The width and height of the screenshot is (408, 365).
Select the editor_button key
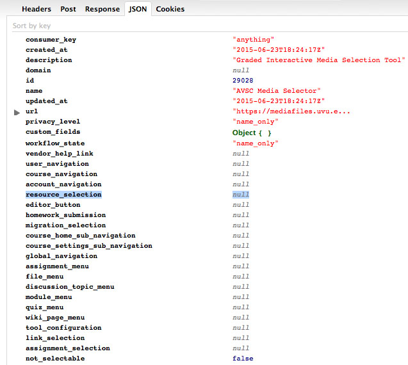[53, 205]
